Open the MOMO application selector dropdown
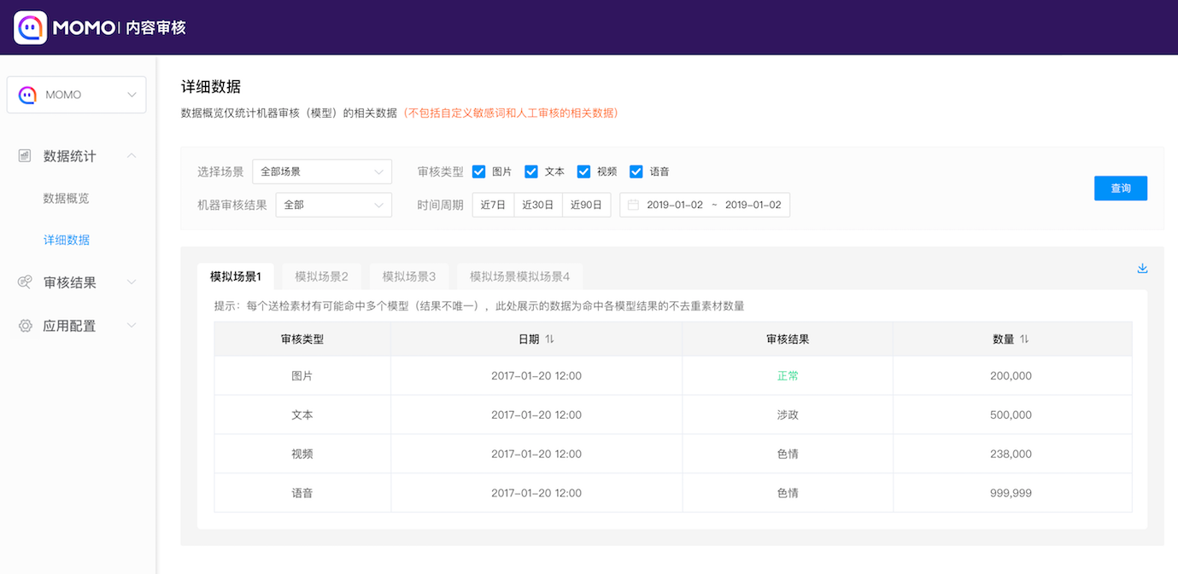 tap(77, 95)
